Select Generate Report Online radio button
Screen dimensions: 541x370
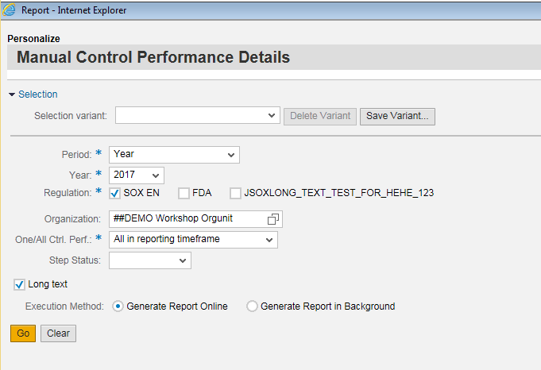click(x=118, y=306)
